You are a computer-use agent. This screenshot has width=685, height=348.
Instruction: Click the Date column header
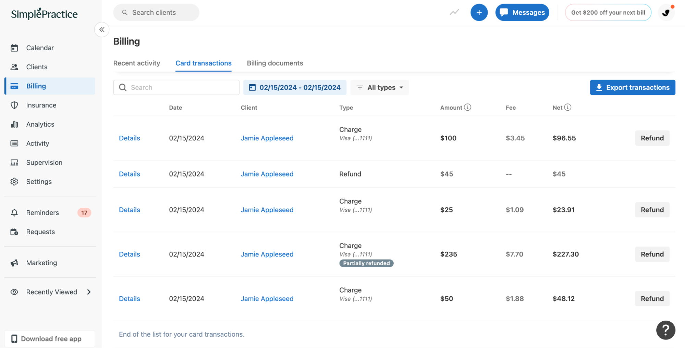point(175,108)
